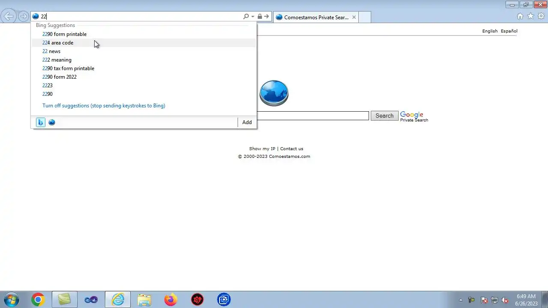Launch Firefox from taskbar
Viewport: 548px width, 308px height.
coord(171,300)
